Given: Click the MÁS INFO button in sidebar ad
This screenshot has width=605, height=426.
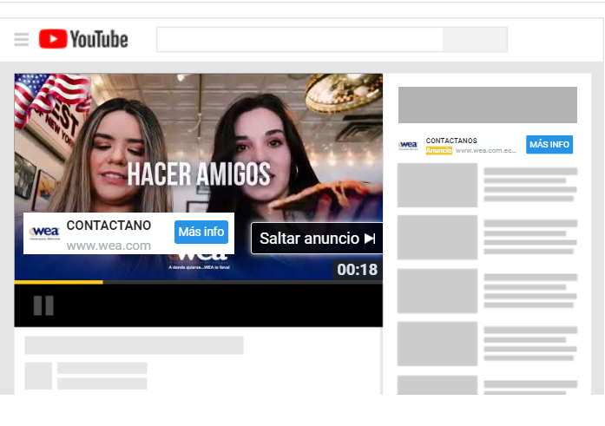Looking at the screenshot, I should click(x=549, y=145).
